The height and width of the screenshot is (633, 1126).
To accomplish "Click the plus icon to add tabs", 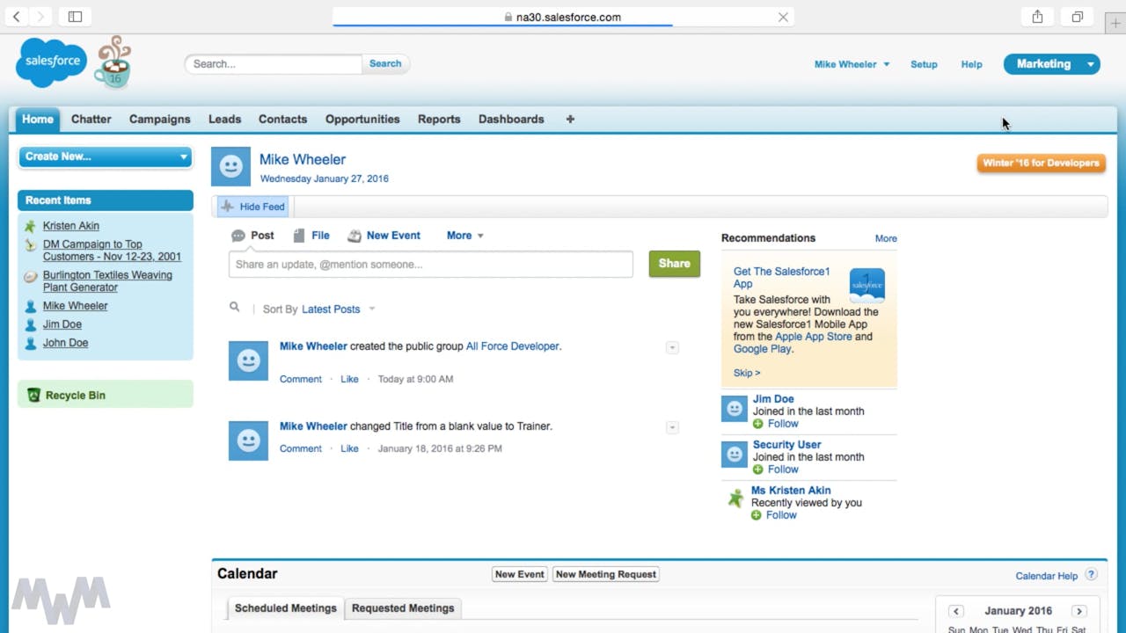I will 570,120.
